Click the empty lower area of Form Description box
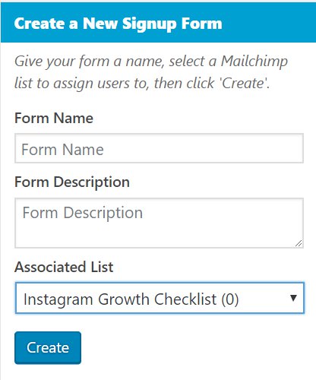316x380 pixels. click(152, 236)
